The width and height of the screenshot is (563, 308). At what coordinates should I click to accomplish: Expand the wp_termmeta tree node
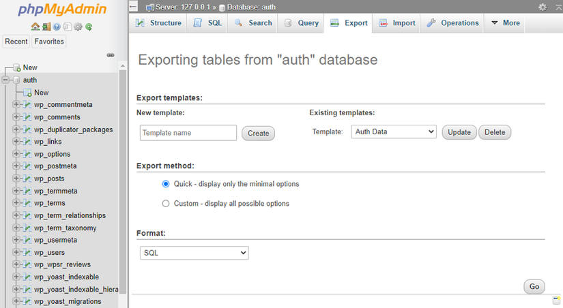pos(16,191)
